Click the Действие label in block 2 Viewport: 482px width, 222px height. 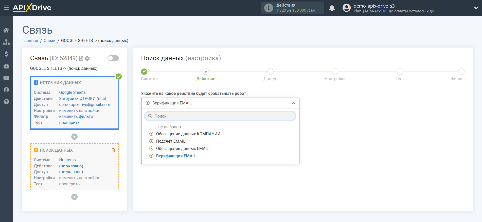[x=43, y=166]
